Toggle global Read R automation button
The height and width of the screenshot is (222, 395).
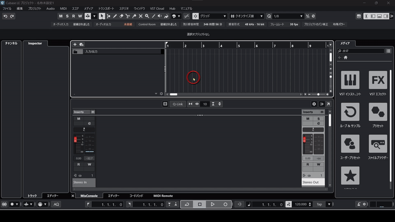pyautogui.click(x=74, y=16)
